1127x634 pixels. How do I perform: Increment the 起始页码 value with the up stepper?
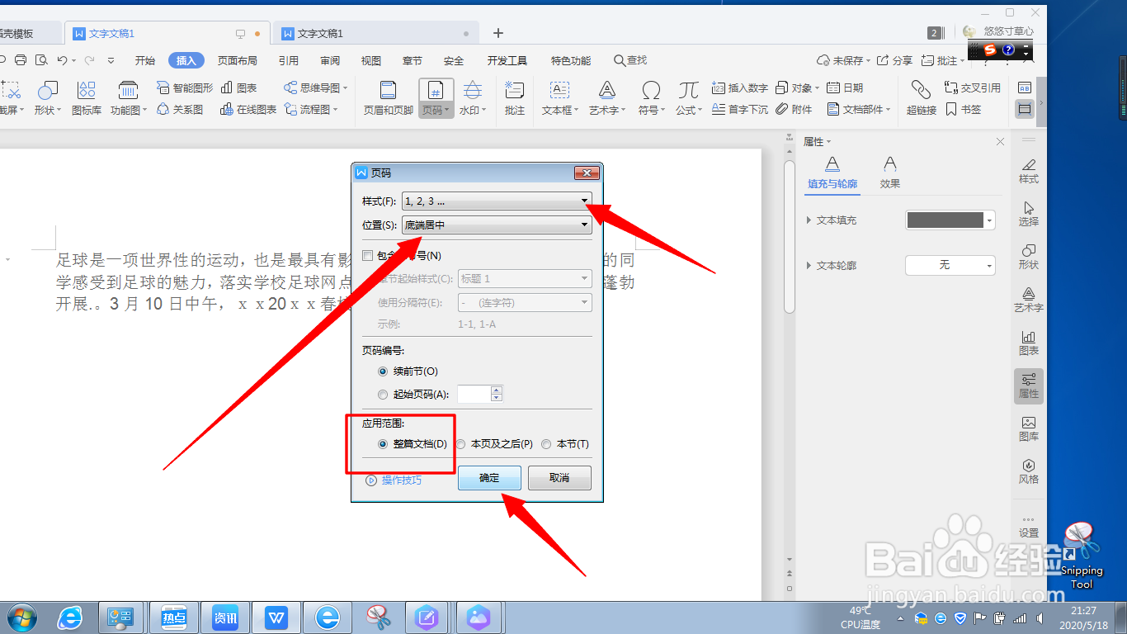[x=496, y=390]
